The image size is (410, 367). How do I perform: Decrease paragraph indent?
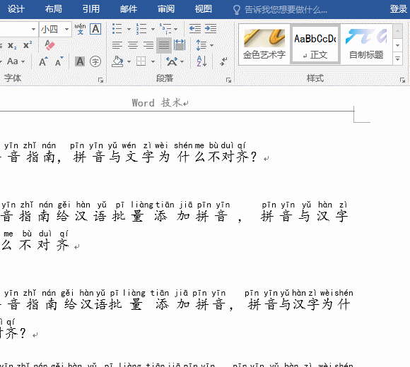click(x=195, y=29)
